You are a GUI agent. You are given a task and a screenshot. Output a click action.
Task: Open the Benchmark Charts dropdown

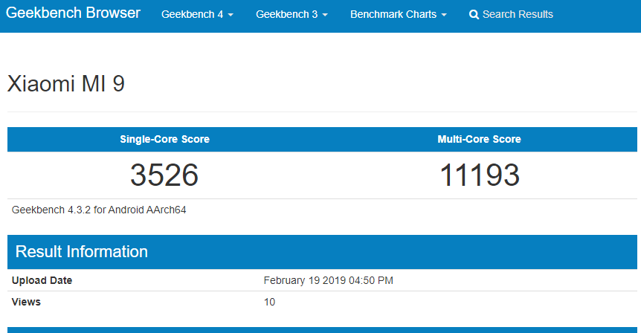click(398, 14)
